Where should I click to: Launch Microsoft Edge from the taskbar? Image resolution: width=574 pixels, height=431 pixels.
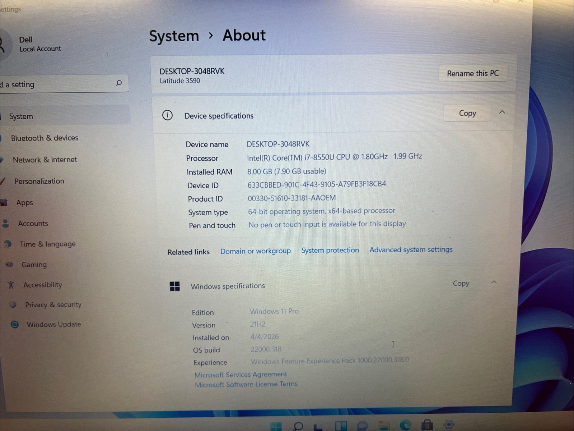[406, 425]
